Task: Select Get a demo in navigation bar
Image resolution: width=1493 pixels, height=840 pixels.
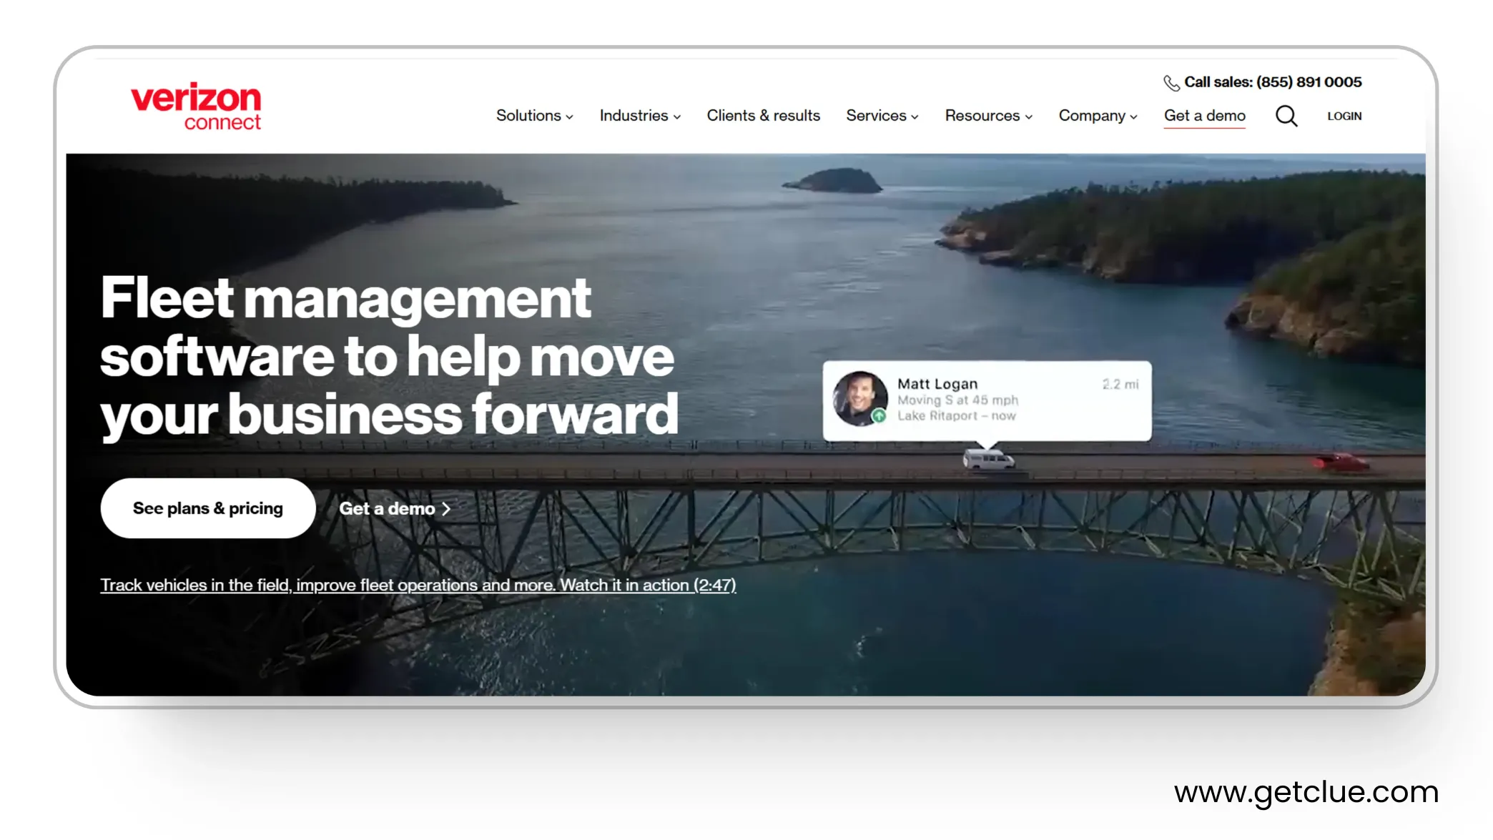Action: 1204,116
